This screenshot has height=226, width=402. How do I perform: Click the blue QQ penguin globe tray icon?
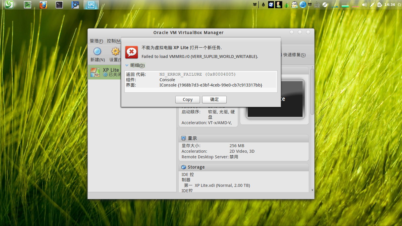303,5
